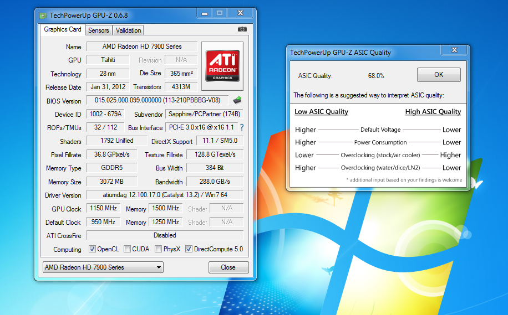Click the Transistors value 4313M

point(181,87)
